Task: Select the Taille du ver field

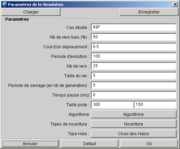Action: pos(134,76)
